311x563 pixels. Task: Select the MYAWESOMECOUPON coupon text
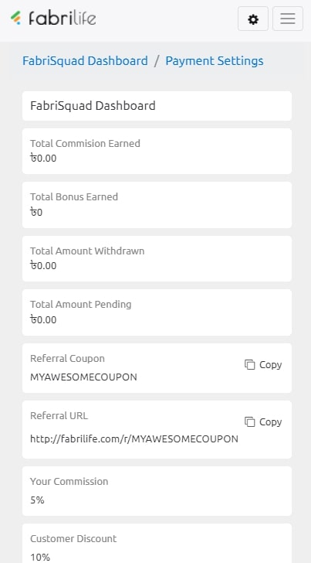(x=83, y=377)
